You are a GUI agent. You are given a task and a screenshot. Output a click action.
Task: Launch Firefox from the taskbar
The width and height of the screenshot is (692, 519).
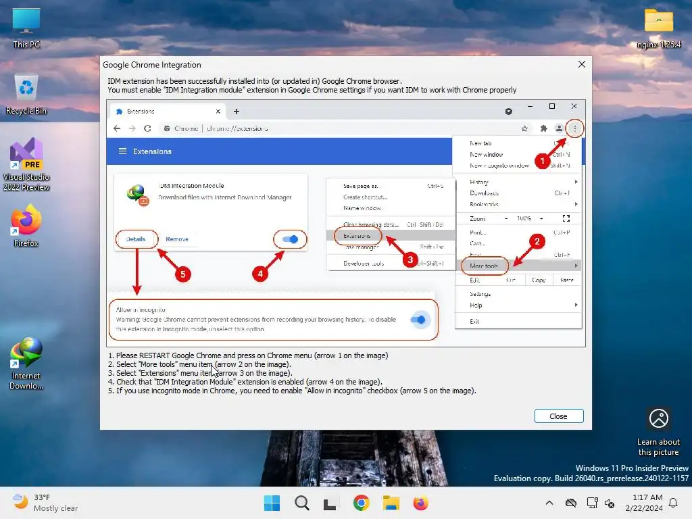click(x=420, y=503)
